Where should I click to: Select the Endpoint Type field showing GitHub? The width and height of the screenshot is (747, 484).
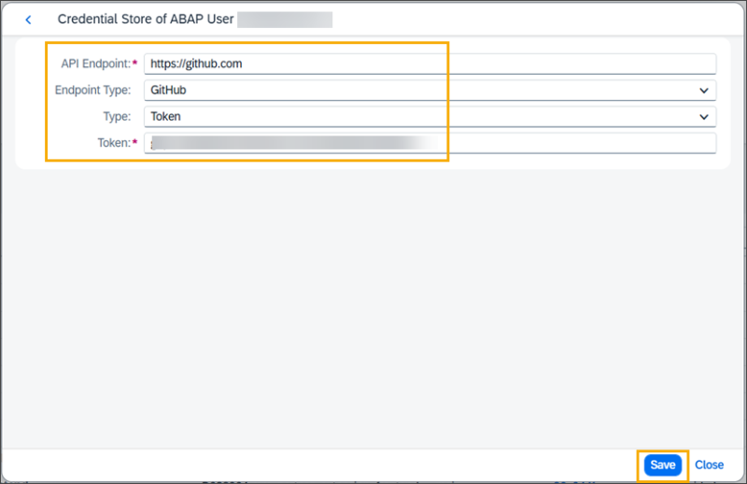(420, 91)
